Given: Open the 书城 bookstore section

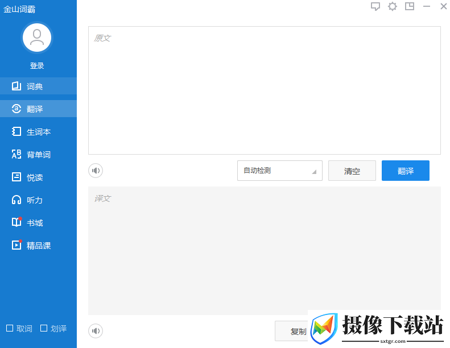Looking at the screenshot, I should click(38, 223).
